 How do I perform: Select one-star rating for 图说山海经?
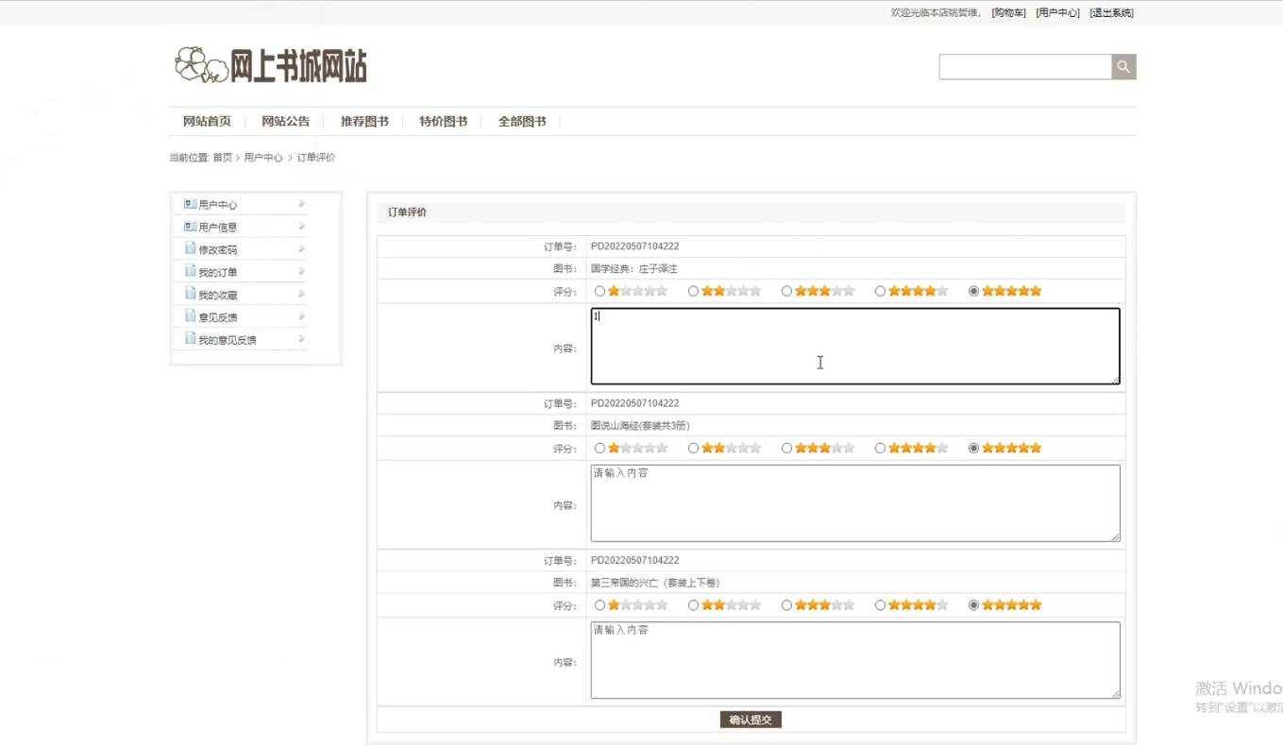[599, 448]
